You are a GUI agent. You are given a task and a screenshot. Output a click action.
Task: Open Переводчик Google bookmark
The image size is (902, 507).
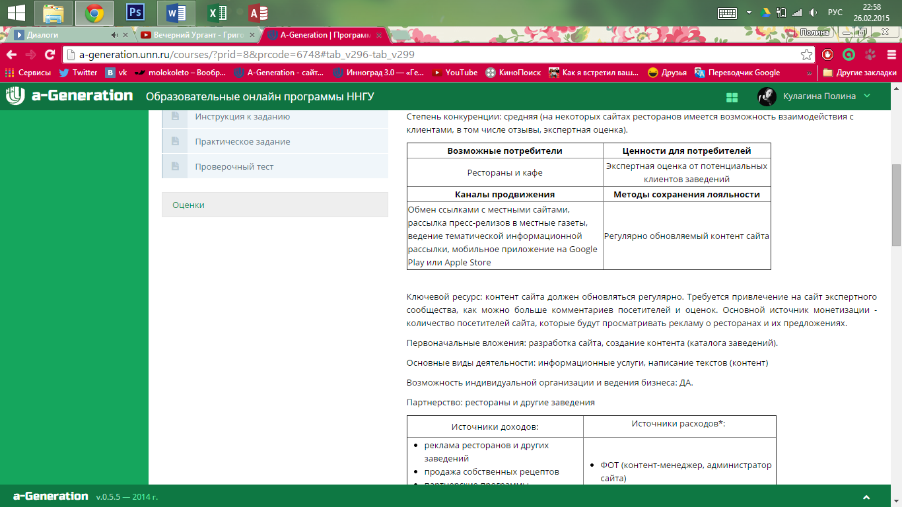pyautogui.click(x=738, y=73)
